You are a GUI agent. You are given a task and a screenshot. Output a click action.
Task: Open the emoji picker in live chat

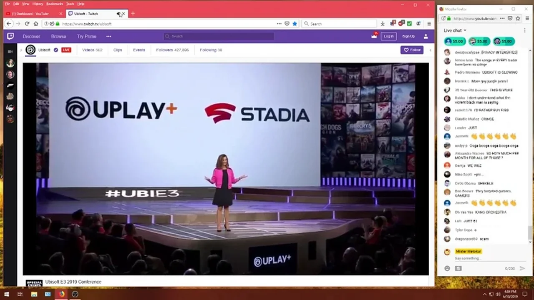(x=447, y=269)
